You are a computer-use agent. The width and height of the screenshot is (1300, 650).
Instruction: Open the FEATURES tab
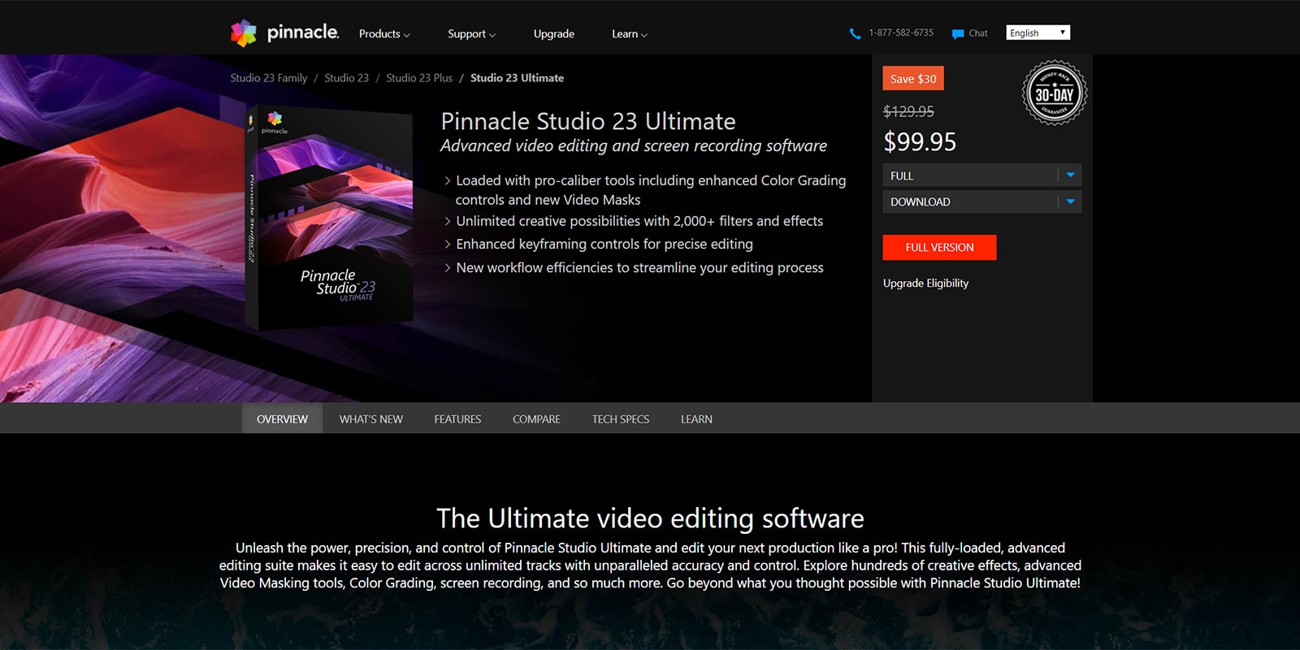(457, 418)
